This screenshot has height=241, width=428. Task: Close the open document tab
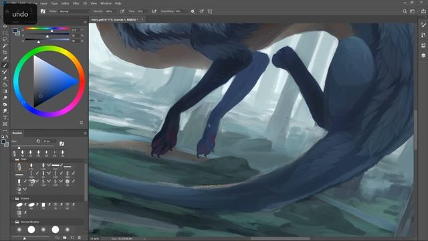pos(142,19)
